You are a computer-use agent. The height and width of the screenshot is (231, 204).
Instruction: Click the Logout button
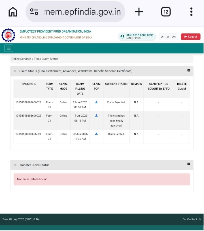(x=191, y=37)
